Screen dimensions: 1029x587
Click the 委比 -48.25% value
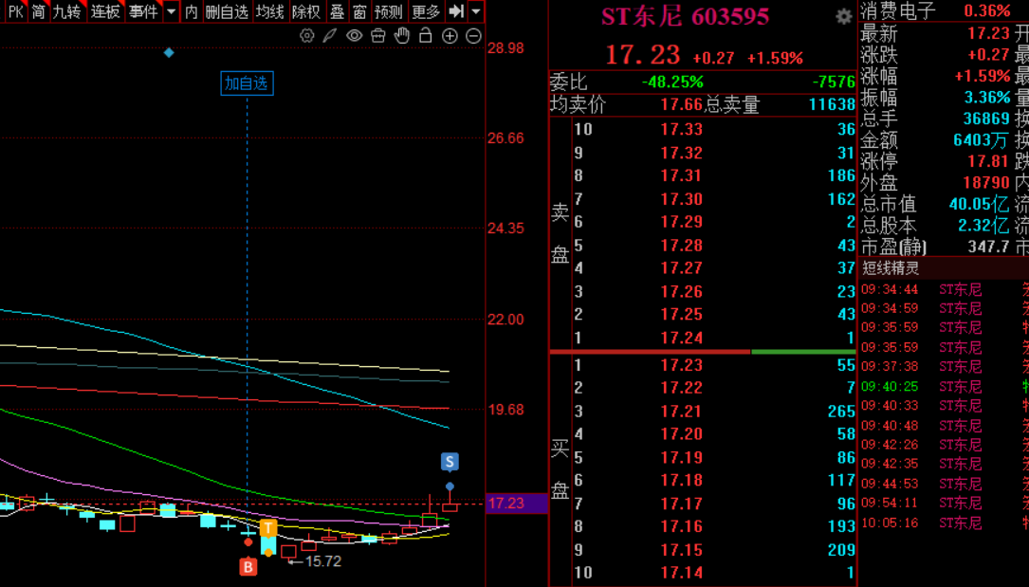pos(672,82)
